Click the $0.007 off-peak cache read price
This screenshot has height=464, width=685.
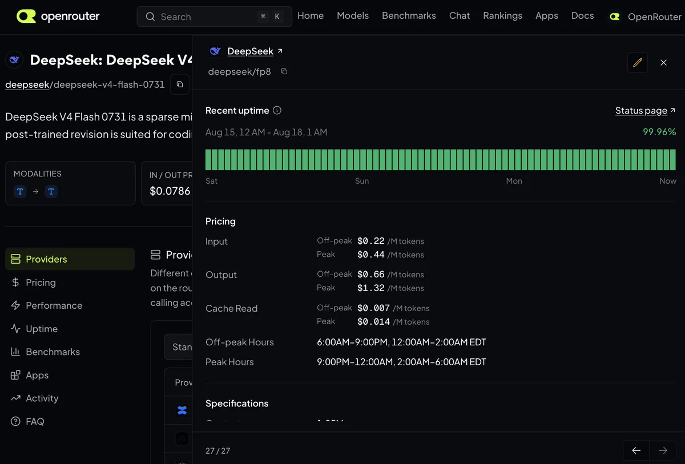coord(373,308)
